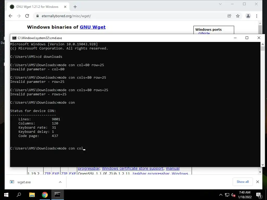Open cmd.exe title bar icon menu
267x200 pixels.
click(14, 38)
